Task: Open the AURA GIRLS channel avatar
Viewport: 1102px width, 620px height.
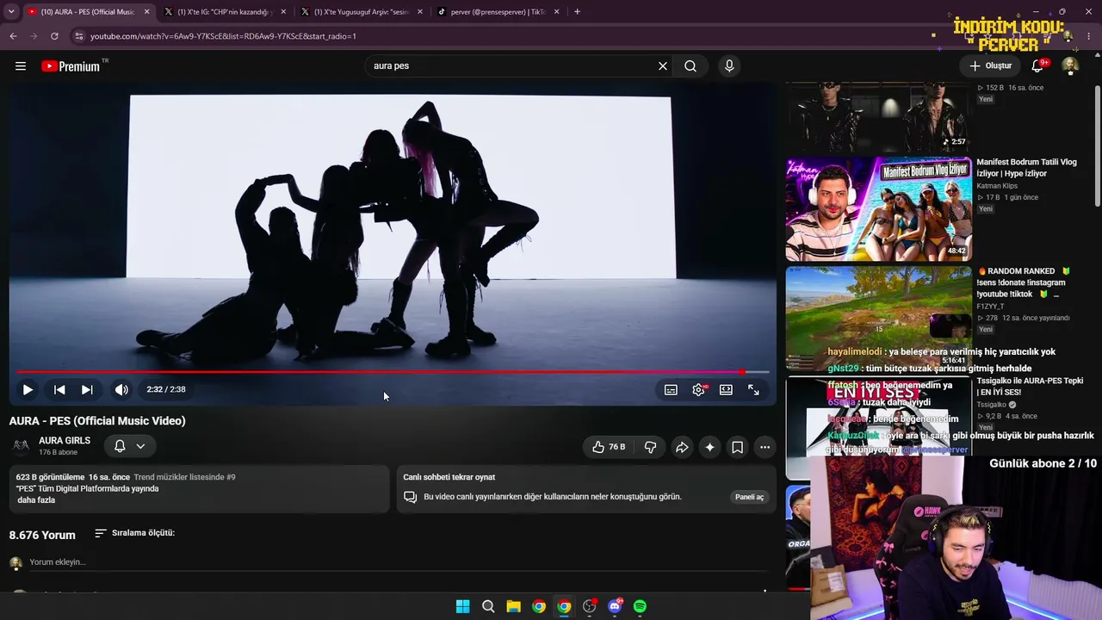Action: pos(20,446)
